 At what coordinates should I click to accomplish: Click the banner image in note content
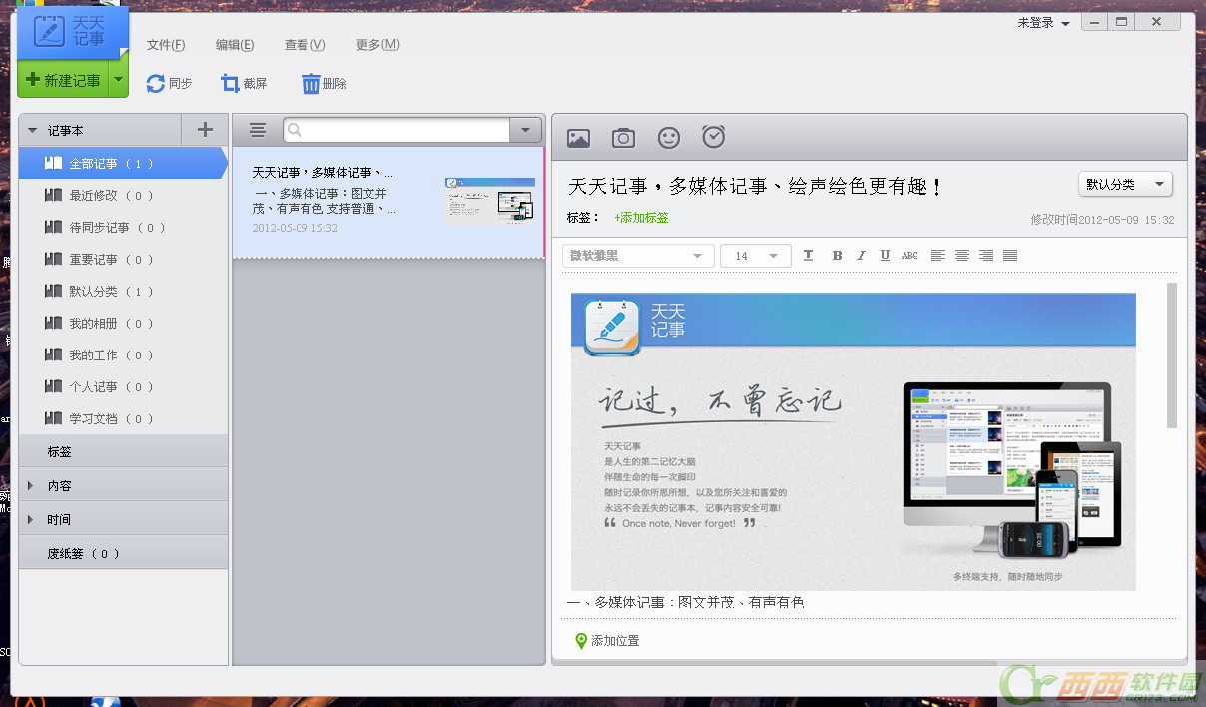(x=853, y=441)
